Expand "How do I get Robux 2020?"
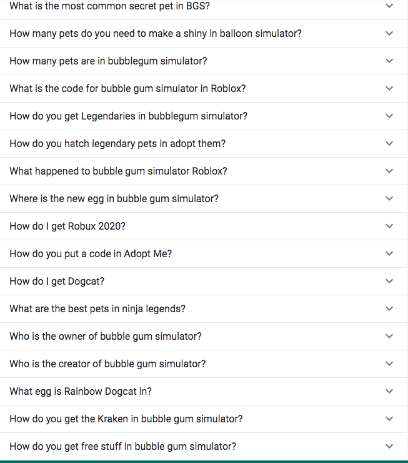The width and height of the screenshot is (408, 463). click(x=67, y=226)
